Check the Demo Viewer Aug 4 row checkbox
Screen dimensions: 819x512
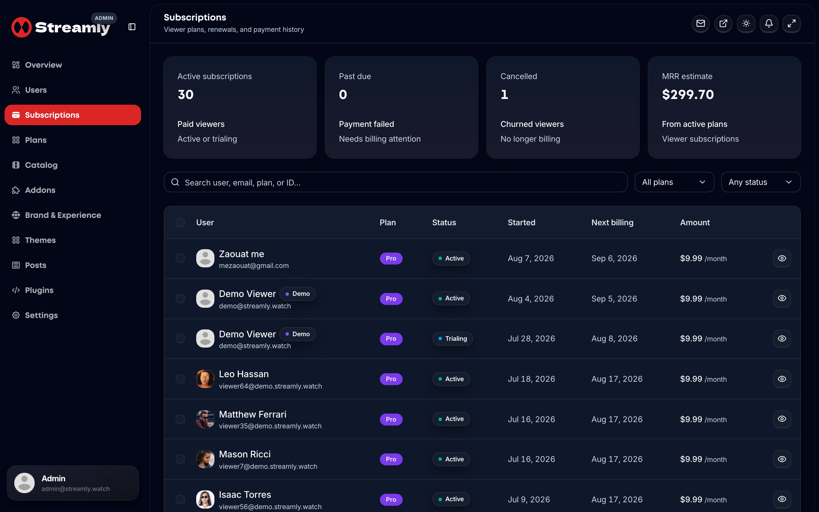click(180, 299)
